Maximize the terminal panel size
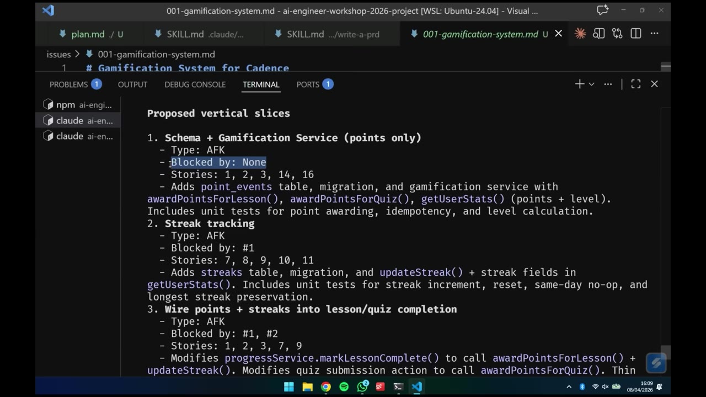 pyautogui.click(x=636, y=84)
